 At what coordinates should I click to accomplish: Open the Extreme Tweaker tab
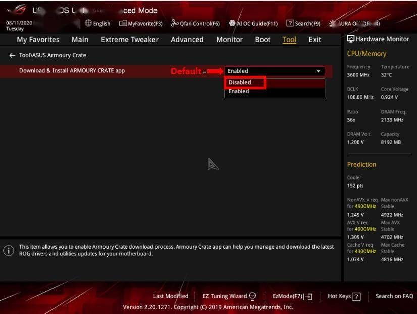tap(130, 39)
